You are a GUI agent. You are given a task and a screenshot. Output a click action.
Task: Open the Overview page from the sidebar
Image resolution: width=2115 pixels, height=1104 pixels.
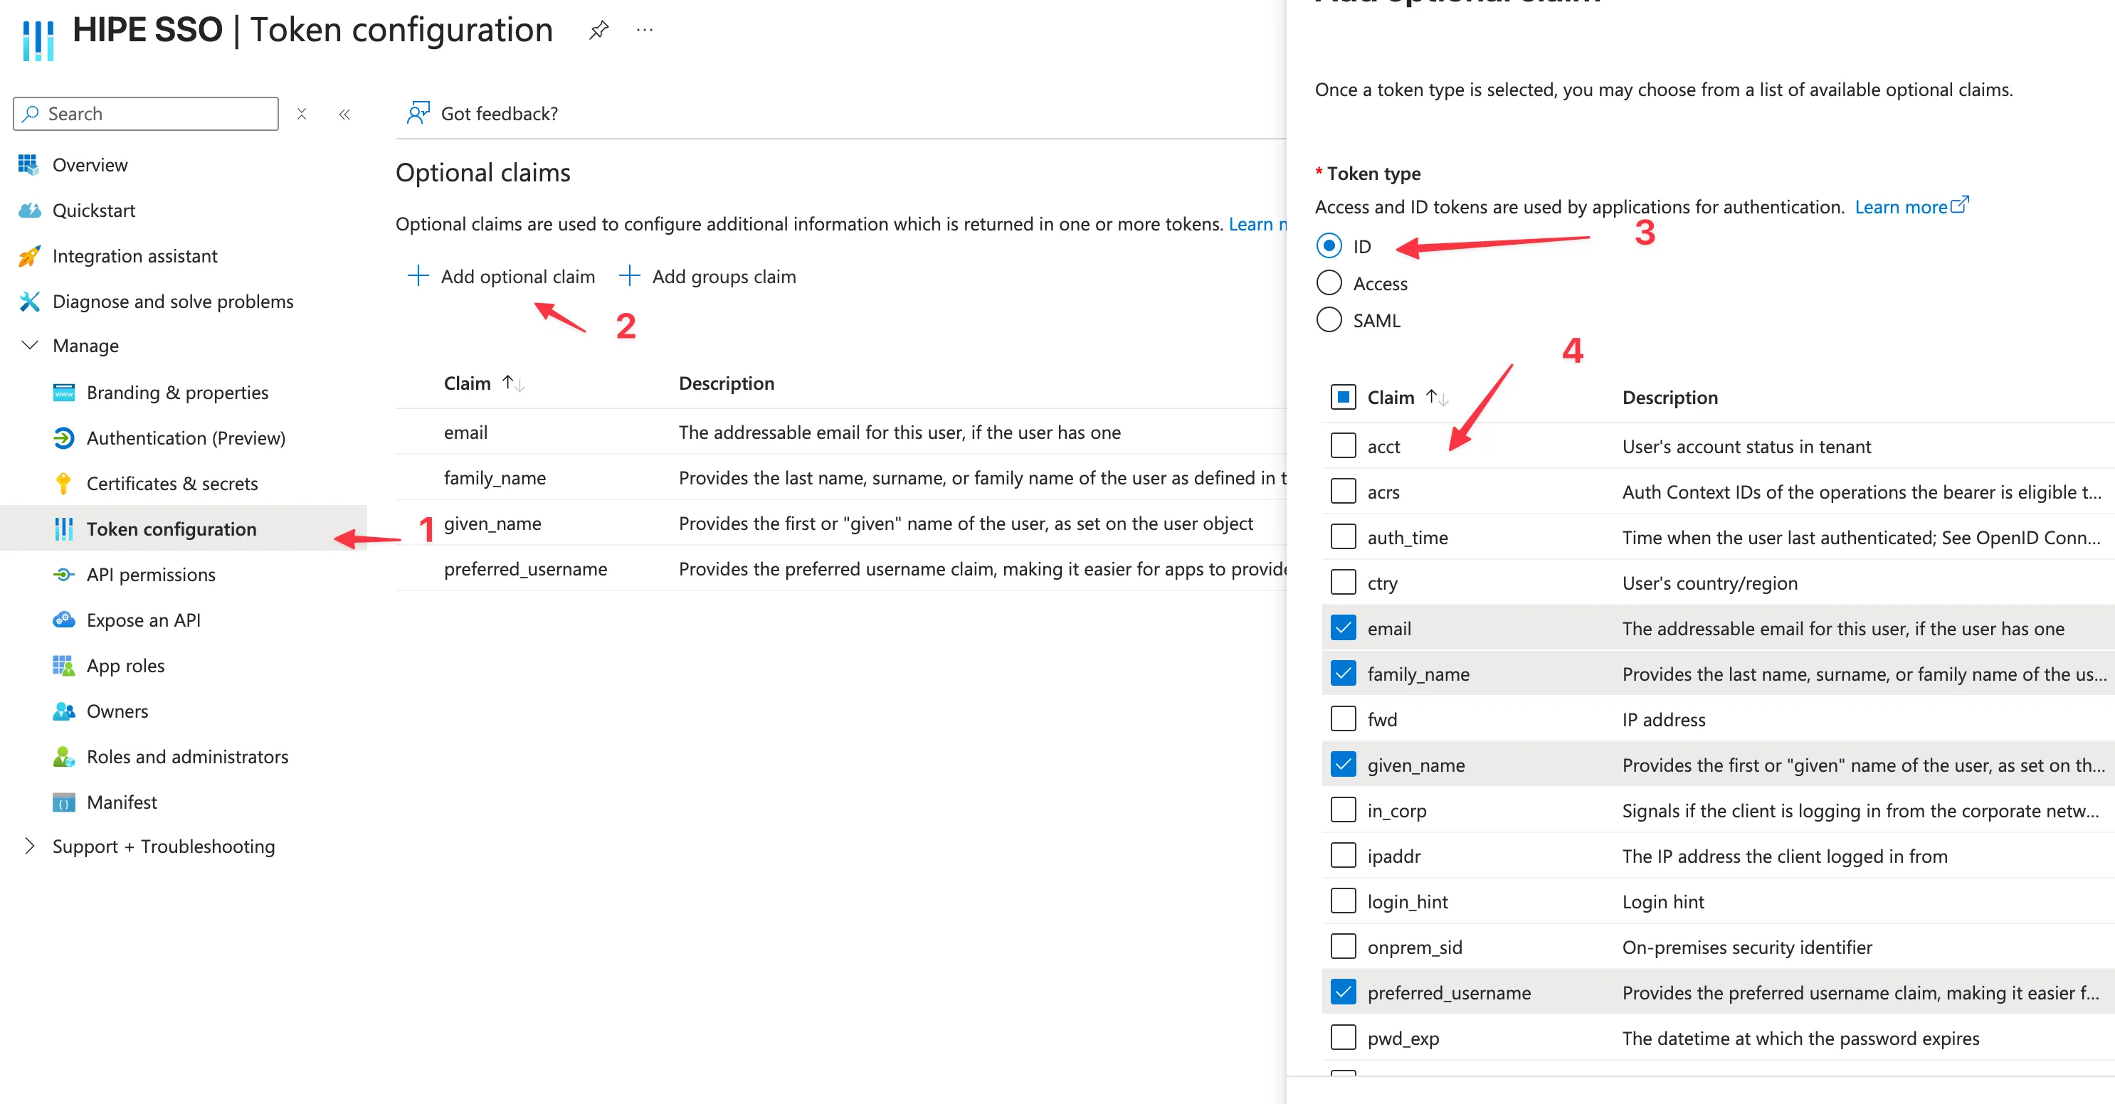click(x=90, y=164)
